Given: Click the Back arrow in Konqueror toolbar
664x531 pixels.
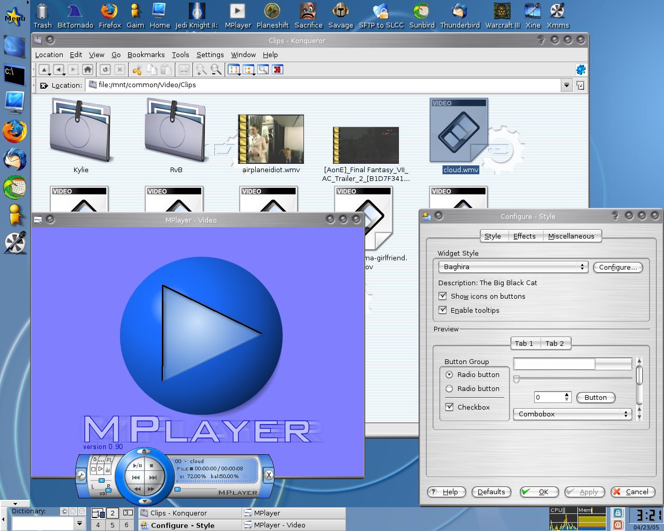Looking at the screenshot, I should click(59, 69).
